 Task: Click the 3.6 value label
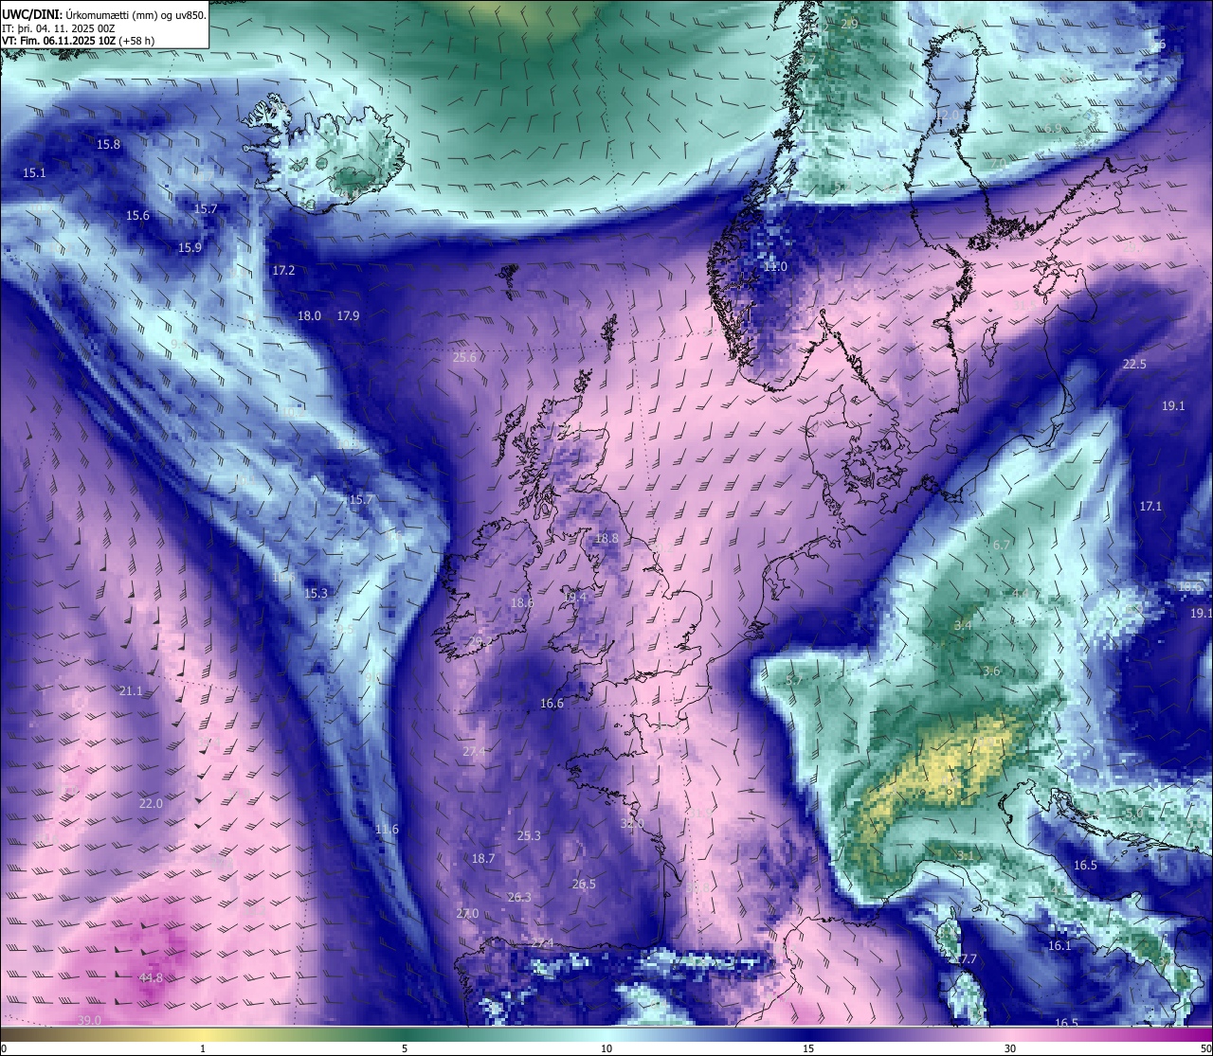point(991,671)
